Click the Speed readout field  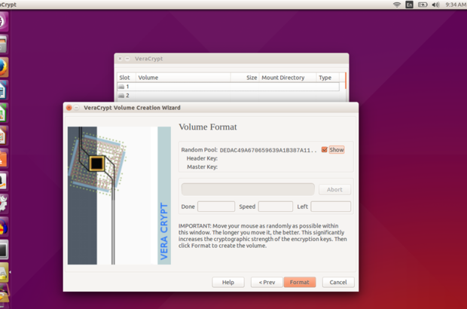pos(275,207)
